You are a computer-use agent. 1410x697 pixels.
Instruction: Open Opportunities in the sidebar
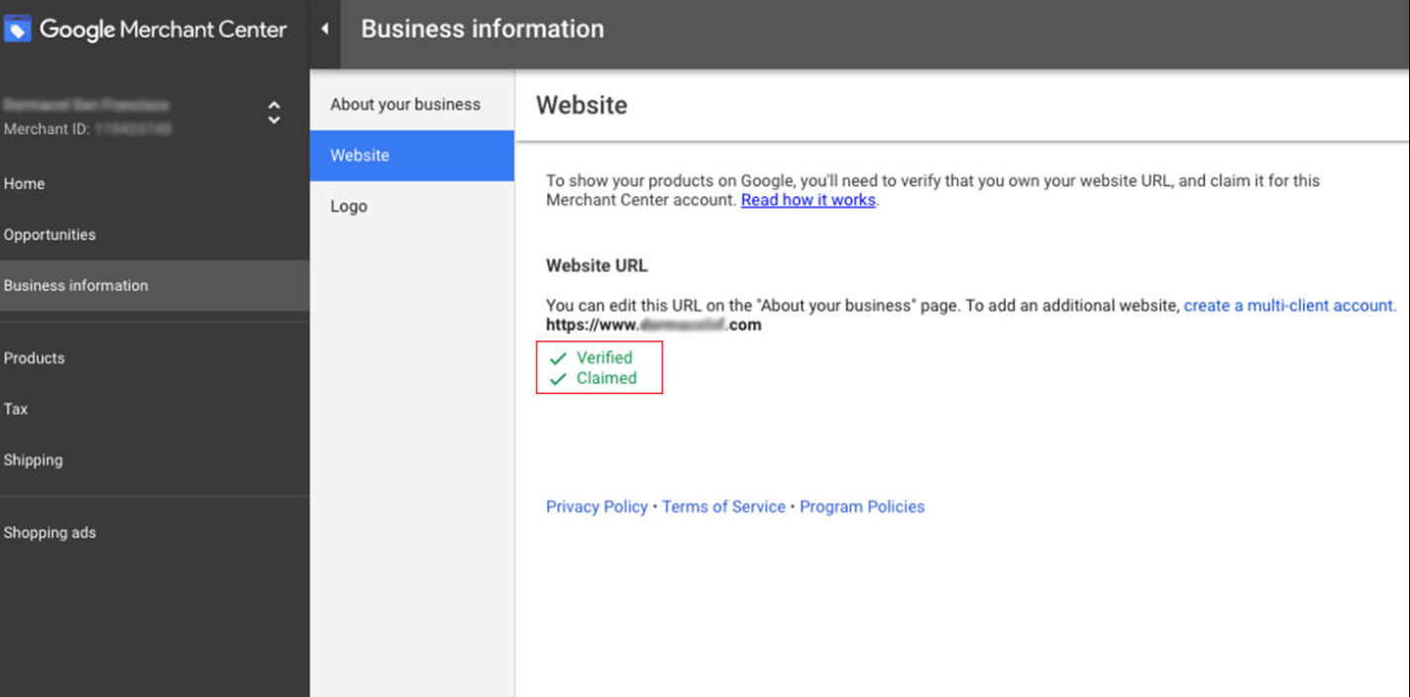coord(50,235)
